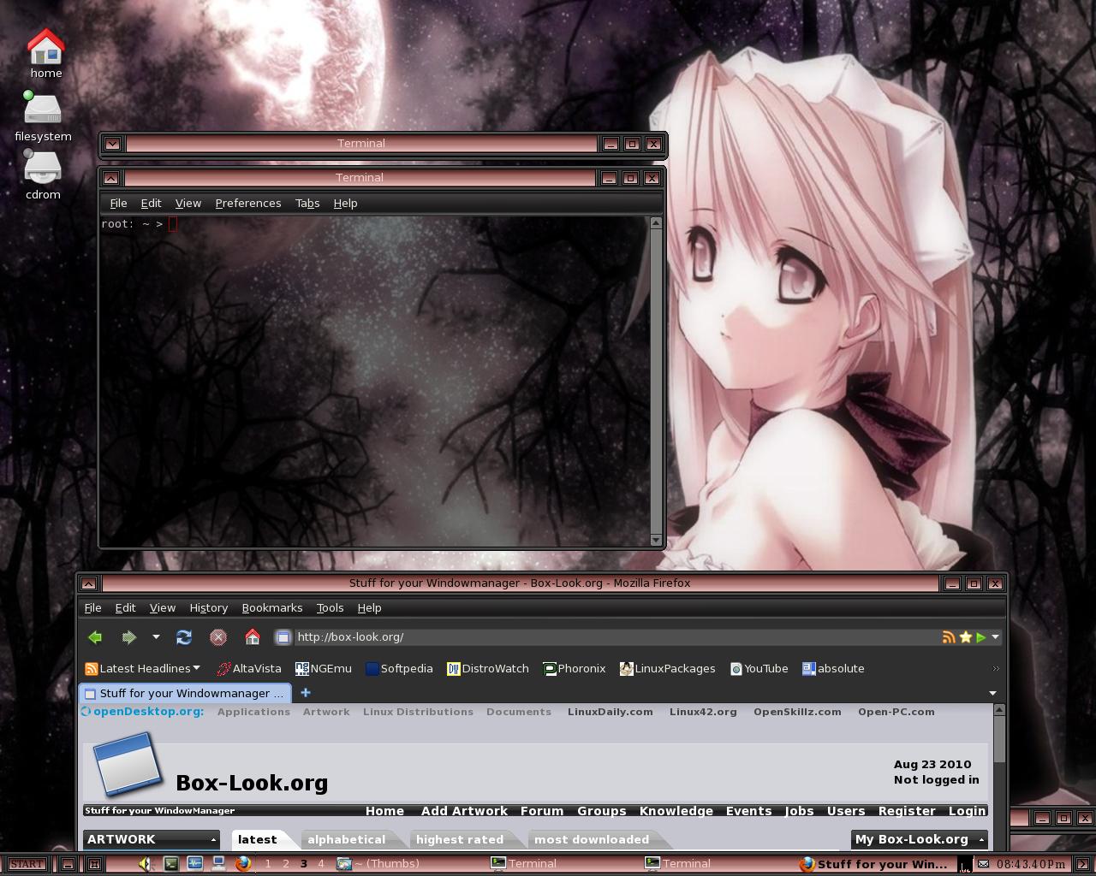Open the Softpedia bookmark

[x=399, y=669]
